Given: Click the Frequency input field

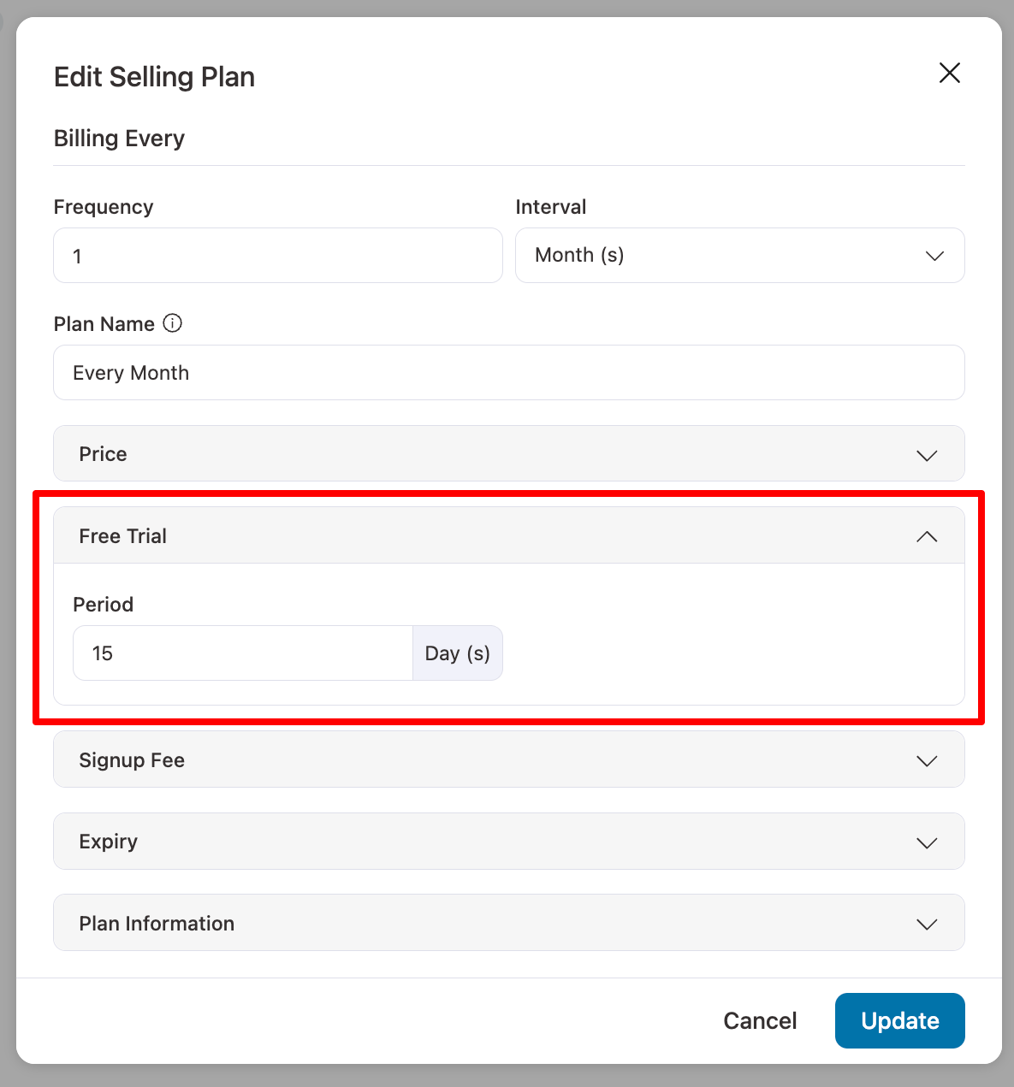Looking at the screenshot, I should click(x=277, y=256).
